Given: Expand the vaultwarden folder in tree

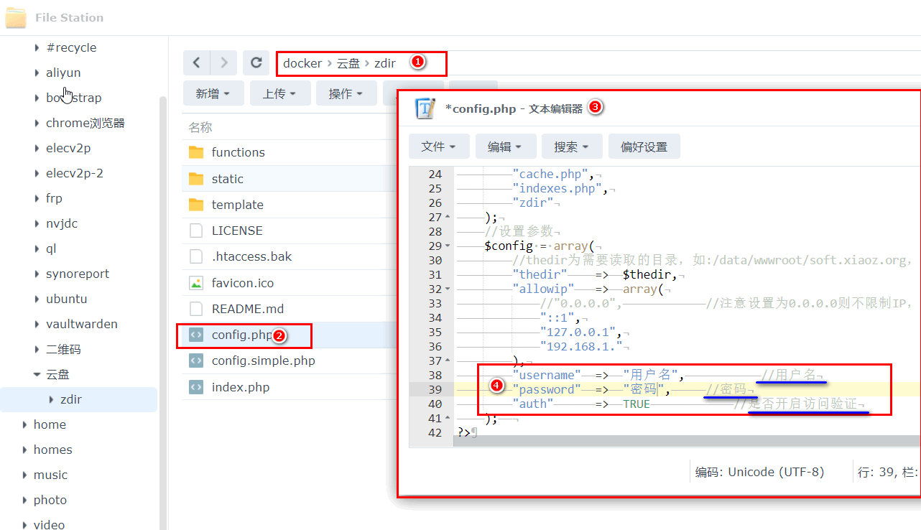Looking at the screenshot, I should [37, 324].
